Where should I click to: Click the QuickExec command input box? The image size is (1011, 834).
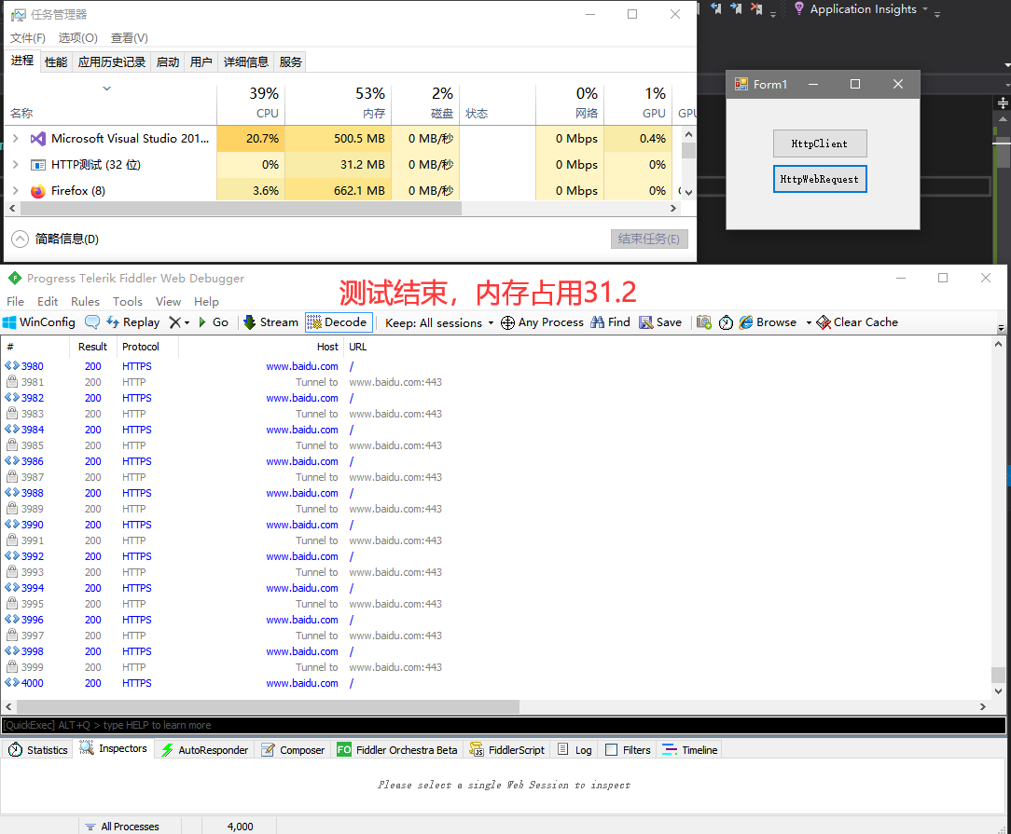[504, 725]
